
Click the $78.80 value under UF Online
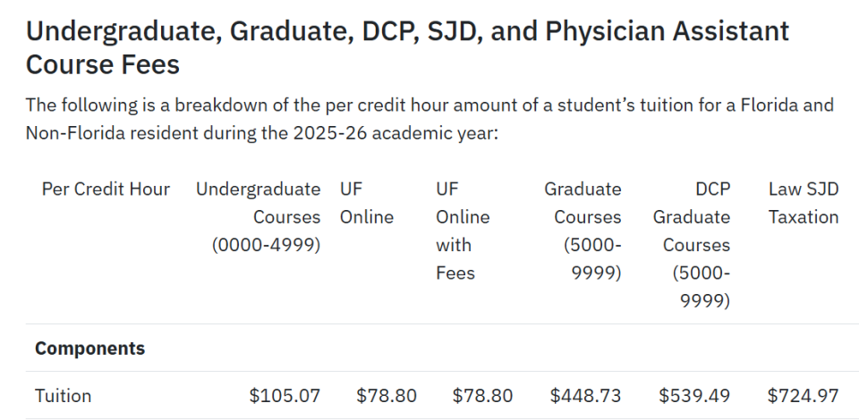click(387, 395)
